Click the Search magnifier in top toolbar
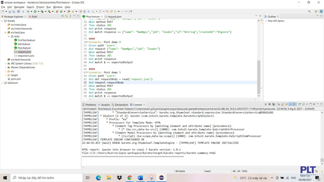This screenshot has width=324, height=182. 309,12
